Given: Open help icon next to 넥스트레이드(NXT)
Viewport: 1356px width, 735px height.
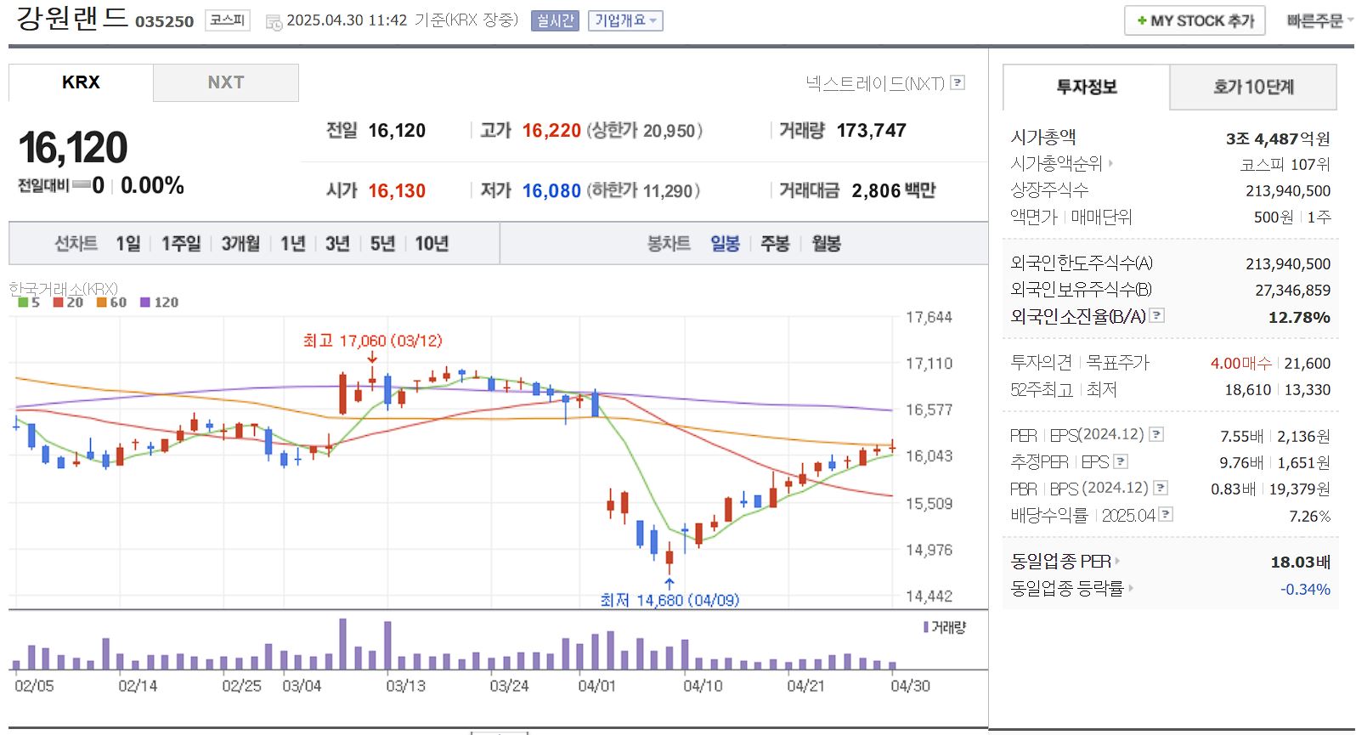Looking at the screenshot, I should click(x=958, y=82).
